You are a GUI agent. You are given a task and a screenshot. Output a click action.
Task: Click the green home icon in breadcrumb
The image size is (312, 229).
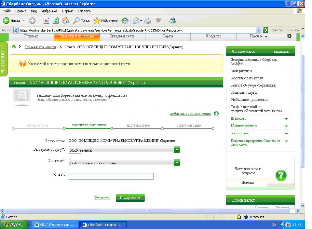14,46
